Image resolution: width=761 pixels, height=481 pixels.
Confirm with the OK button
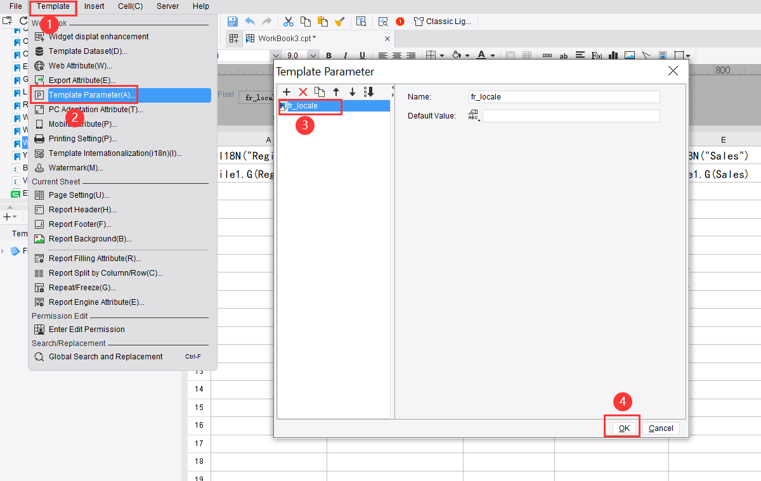point(622,426)
